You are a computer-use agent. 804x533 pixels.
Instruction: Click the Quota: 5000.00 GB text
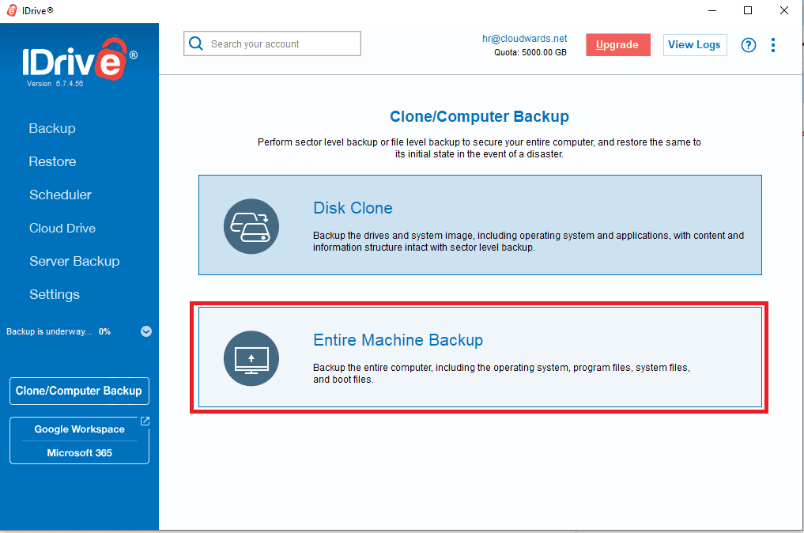tap(530, 52)
